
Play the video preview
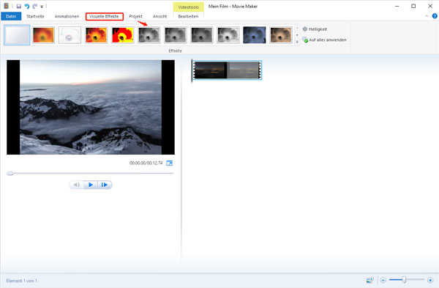pyautogui.click(x=91, y=185)
